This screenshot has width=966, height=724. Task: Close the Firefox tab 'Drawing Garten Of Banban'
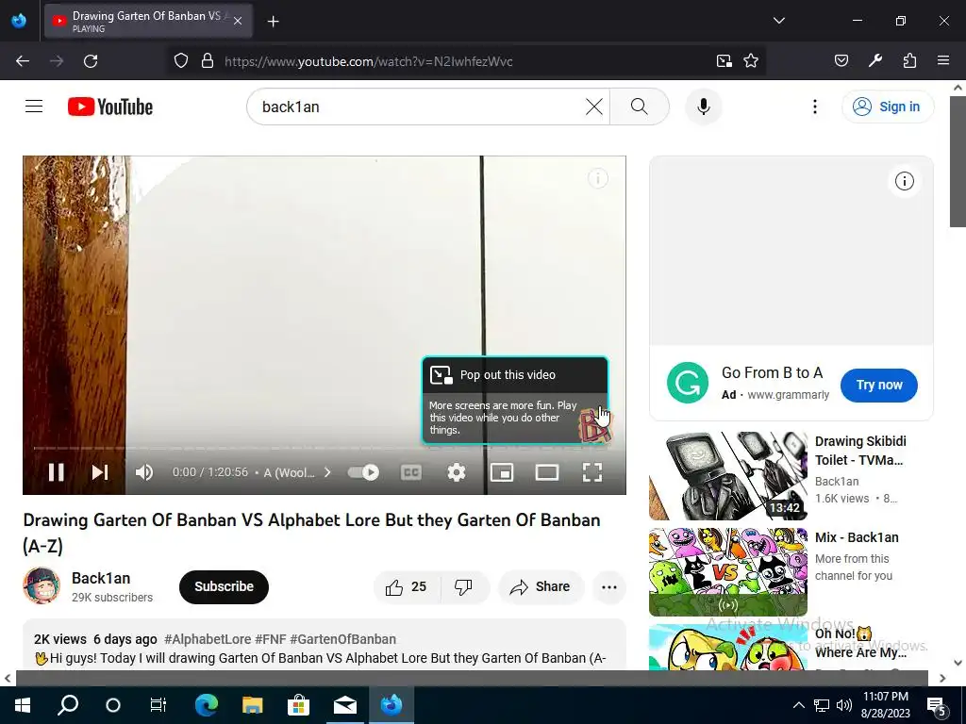point(238,21)
